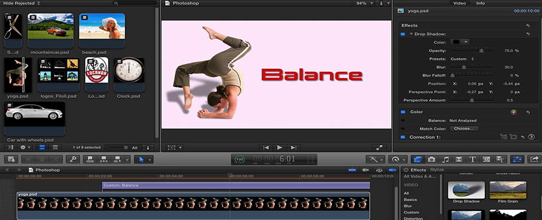Import media with the import button
This screenshot has width=542, height=220.
pyautogui.click(x=11, y=159)
